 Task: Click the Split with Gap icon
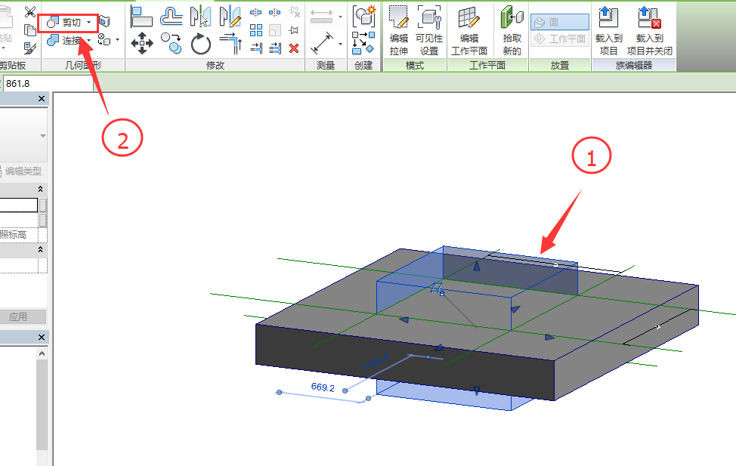pyautogui.click(x=275, y=12)
